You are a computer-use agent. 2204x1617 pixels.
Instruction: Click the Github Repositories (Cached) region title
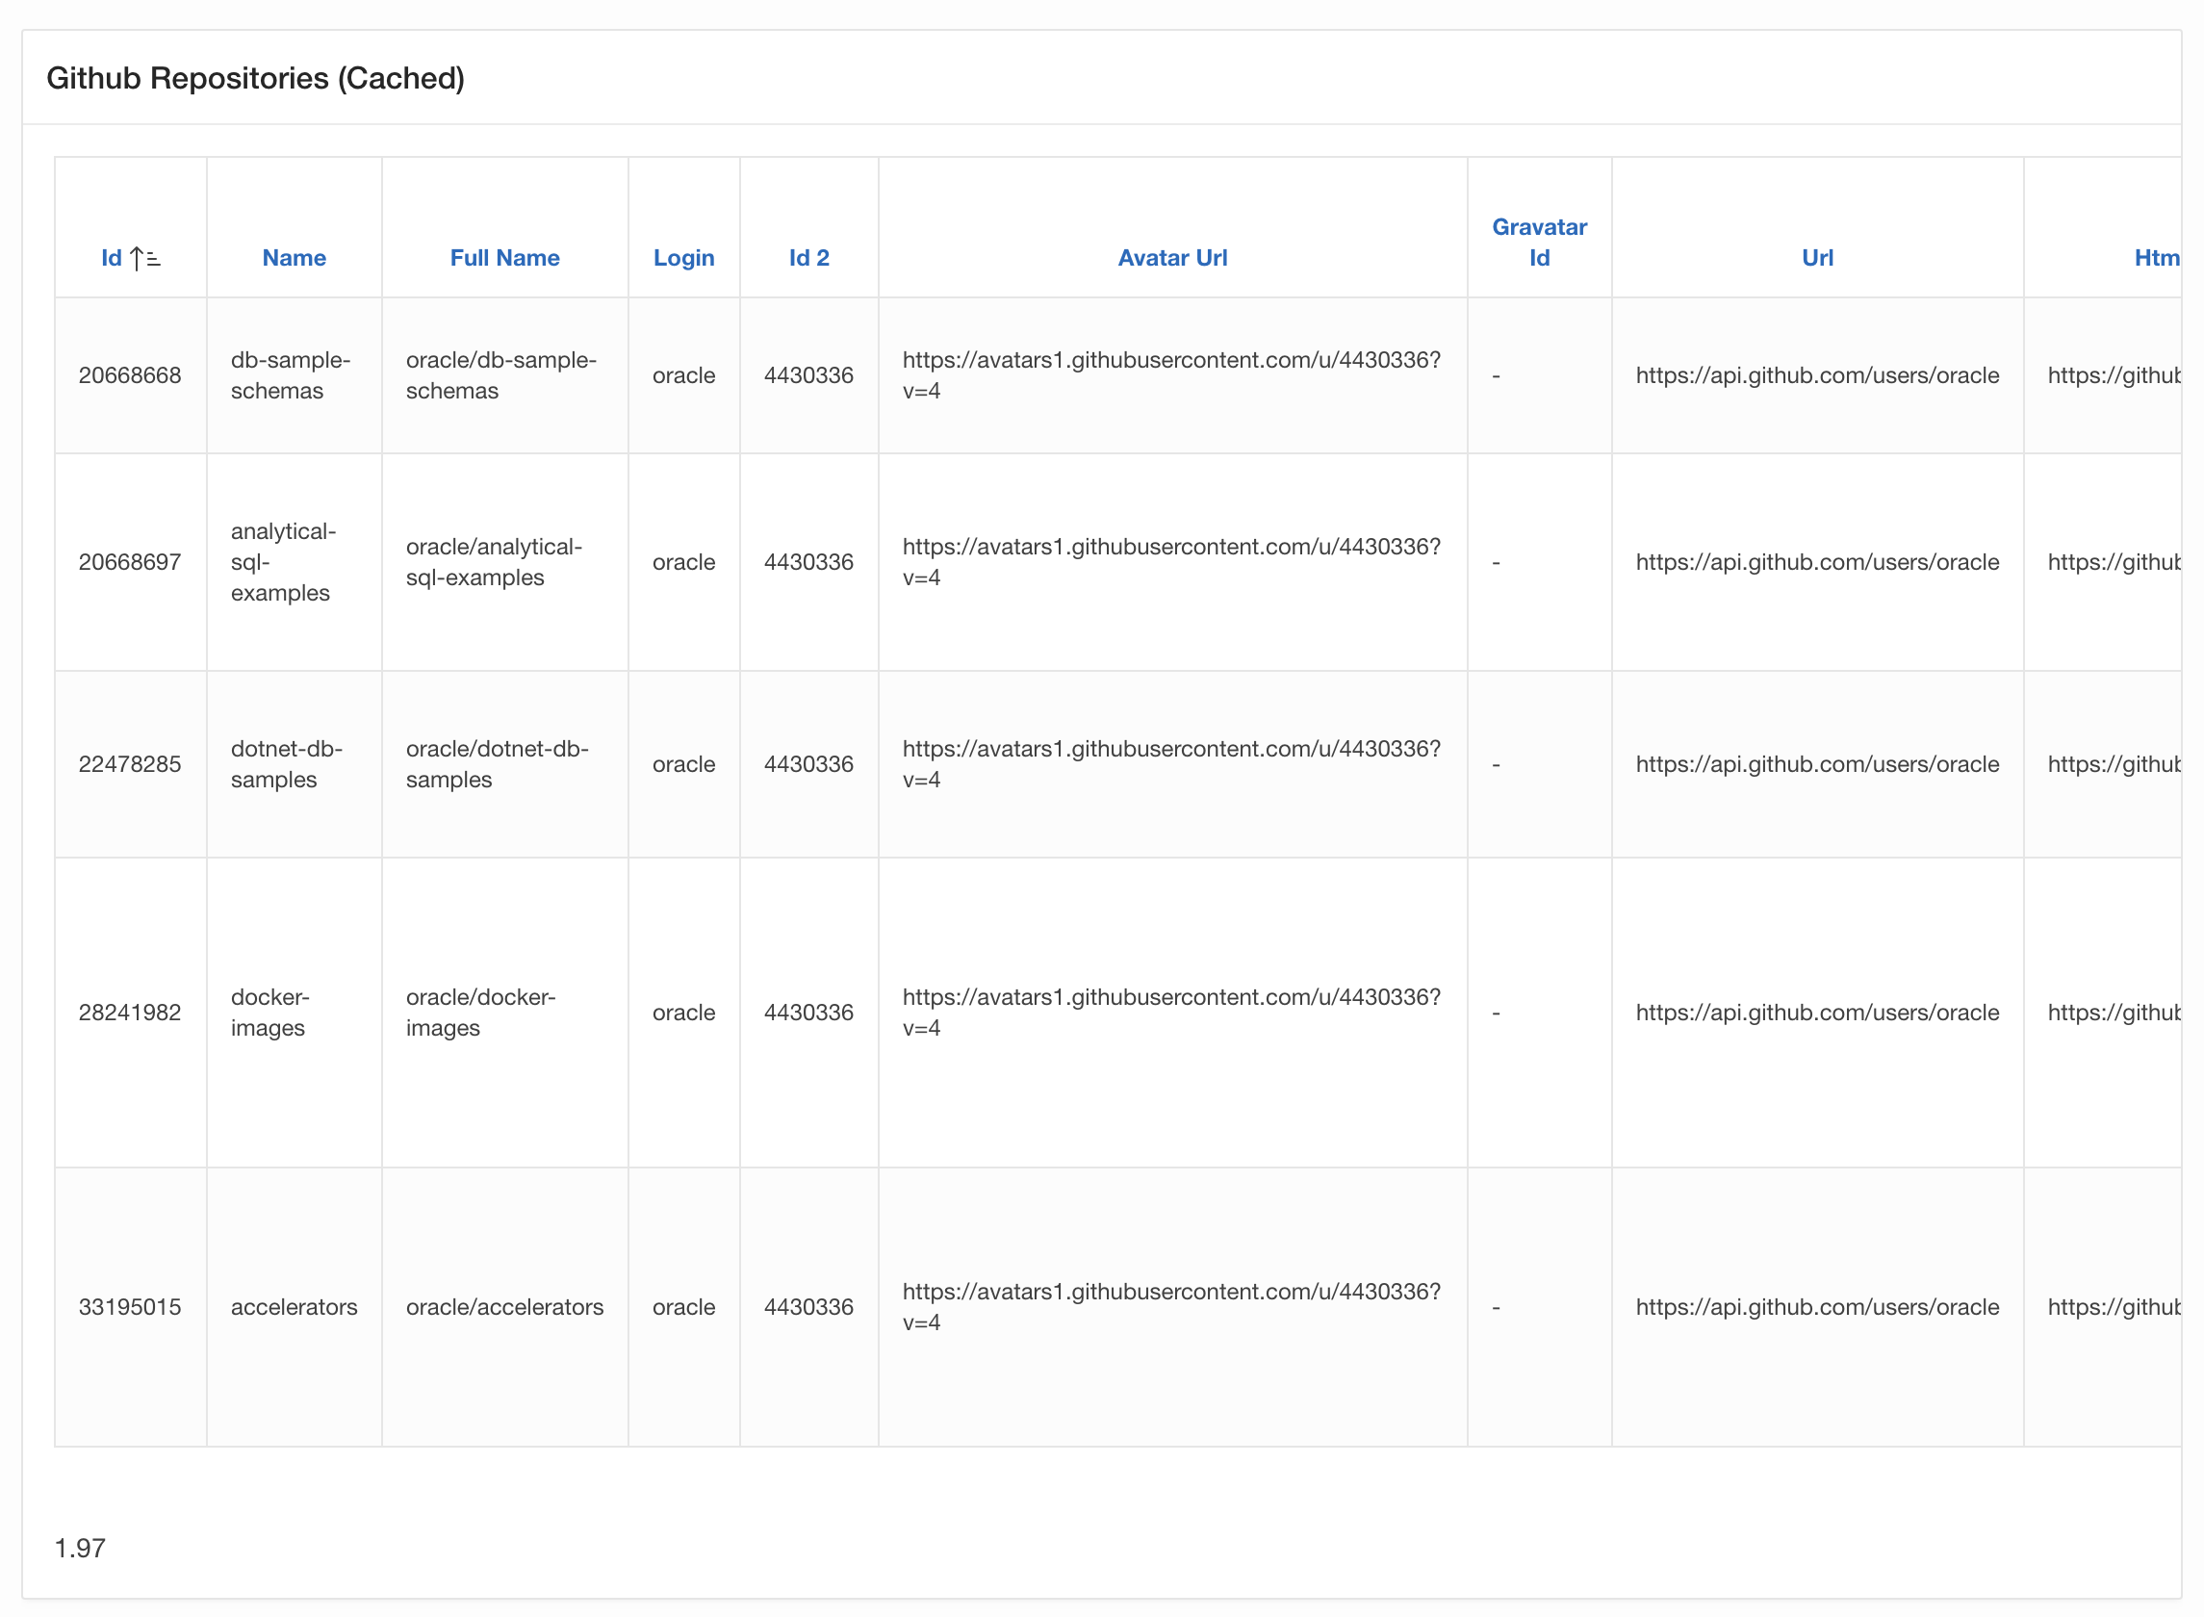click(255, 78)
